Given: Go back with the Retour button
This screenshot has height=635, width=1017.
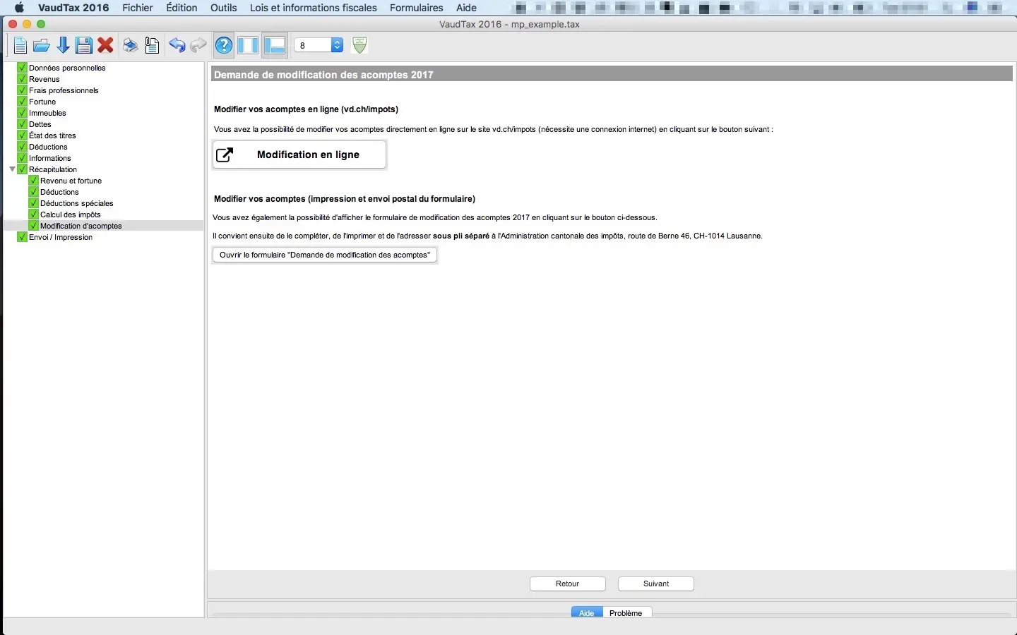Looking at the screenshot, I should (x=568, y=583).
